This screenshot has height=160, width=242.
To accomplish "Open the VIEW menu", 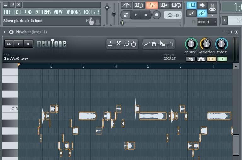I will coord(58,12).
